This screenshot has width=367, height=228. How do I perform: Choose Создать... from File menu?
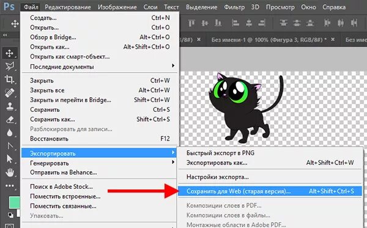[100, 18]
